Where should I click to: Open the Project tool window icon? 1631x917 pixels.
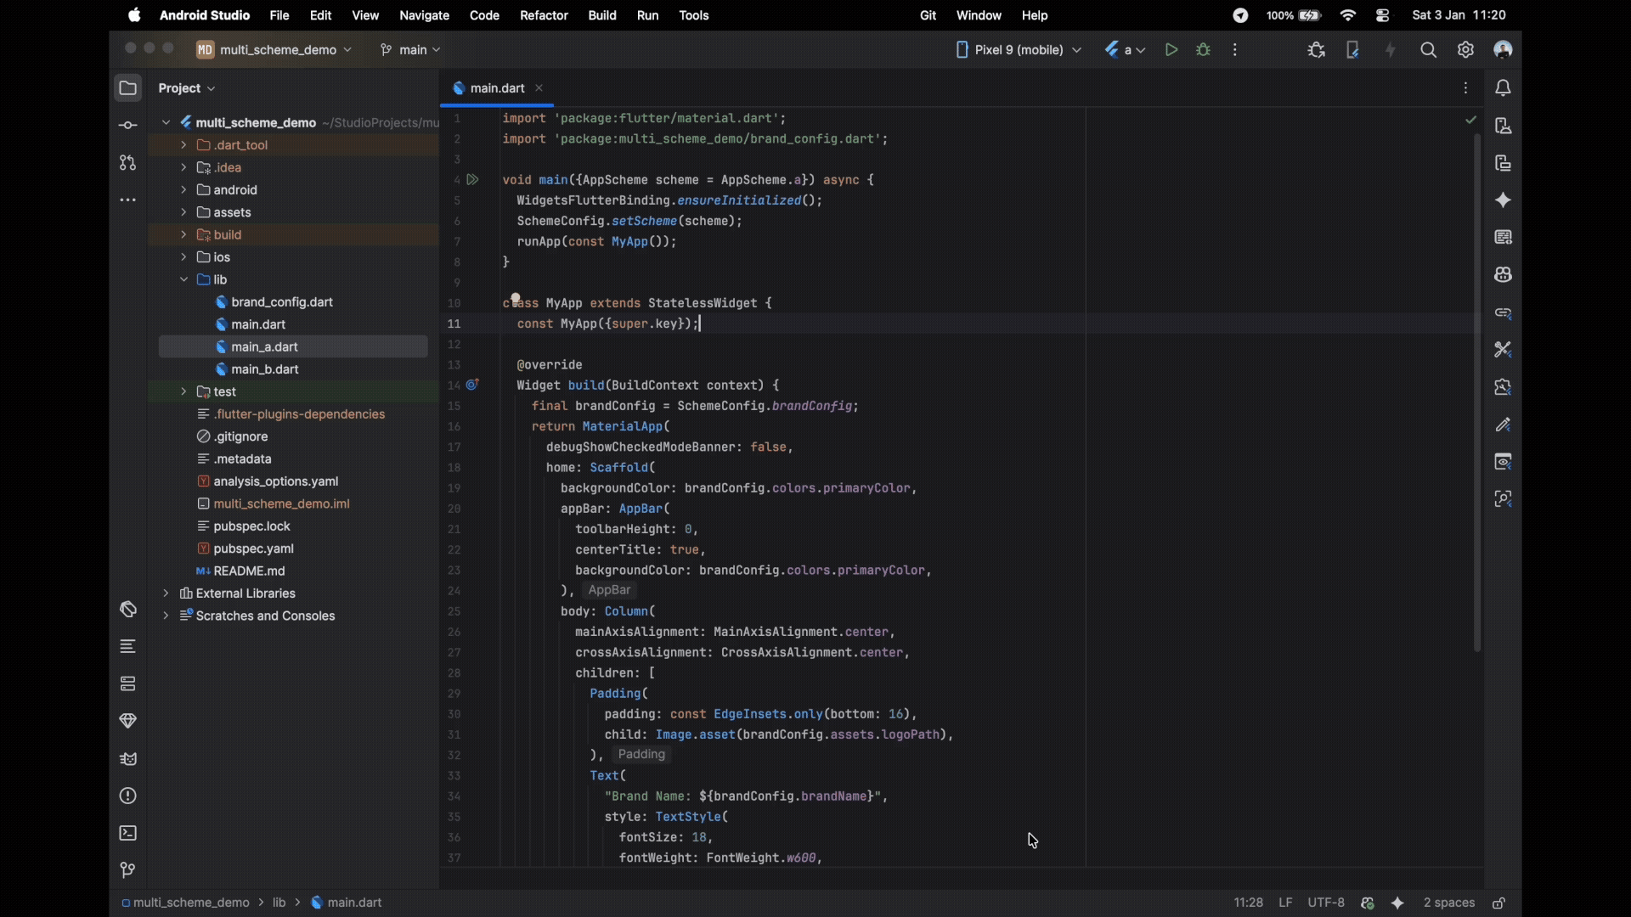coord(127,88)
